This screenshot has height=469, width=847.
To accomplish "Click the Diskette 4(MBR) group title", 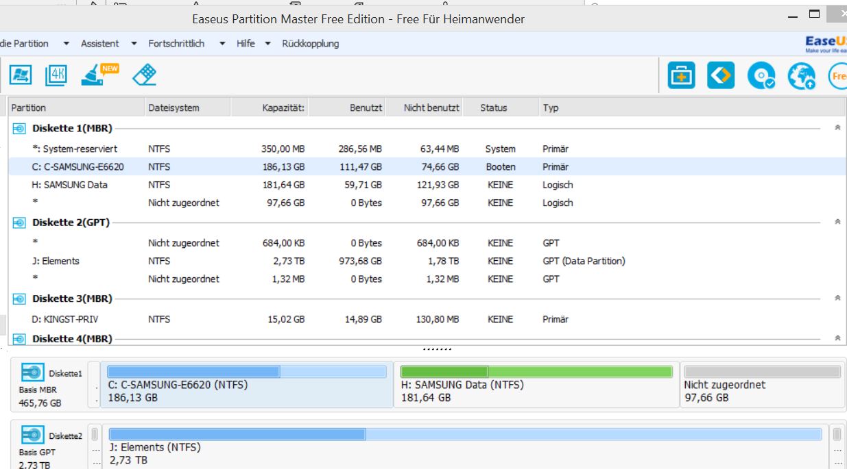I will (x=72, y=338).
